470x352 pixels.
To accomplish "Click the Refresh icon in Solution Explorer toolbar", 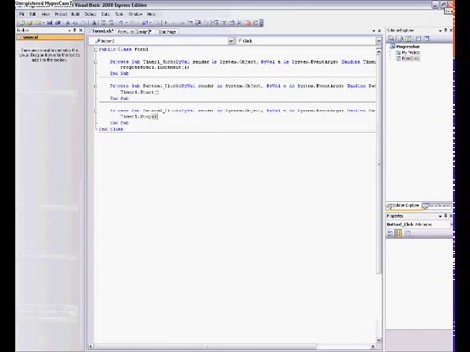I will click(408, 39).
